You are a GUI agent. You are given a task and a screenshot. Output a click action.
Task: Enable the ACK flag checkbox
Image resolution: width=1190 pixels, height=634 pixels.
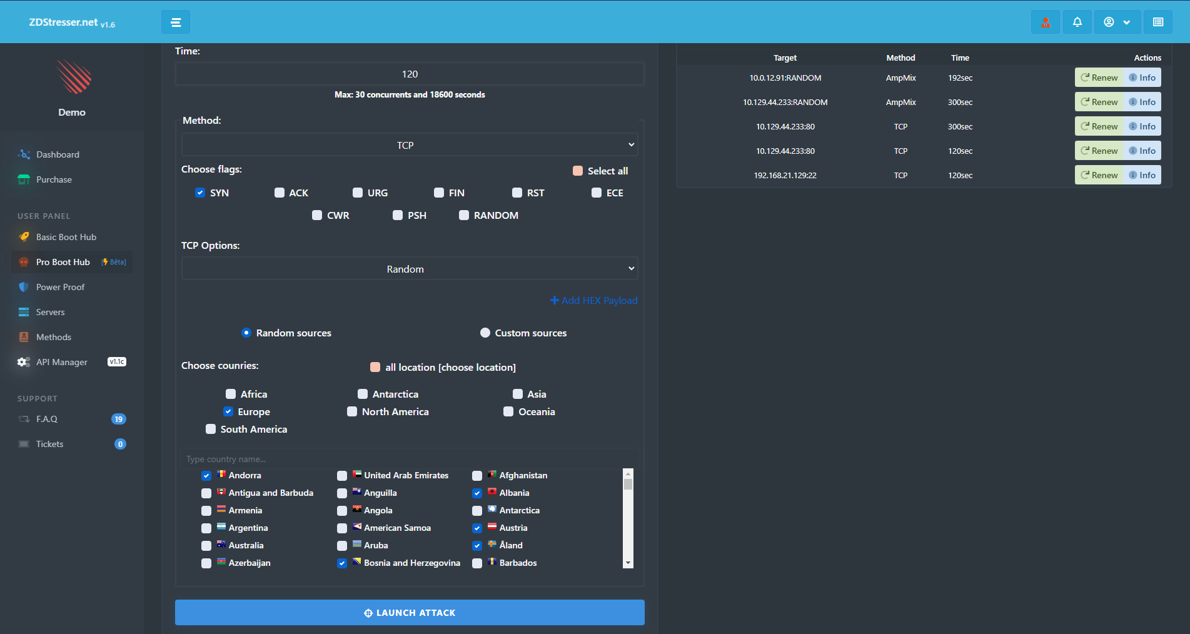point(280,193)
